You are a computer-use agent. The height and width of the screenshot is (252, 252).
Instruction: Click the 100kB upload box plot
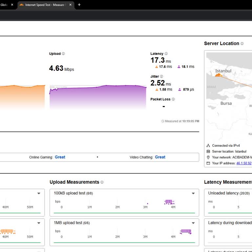[x=169, y=201]
